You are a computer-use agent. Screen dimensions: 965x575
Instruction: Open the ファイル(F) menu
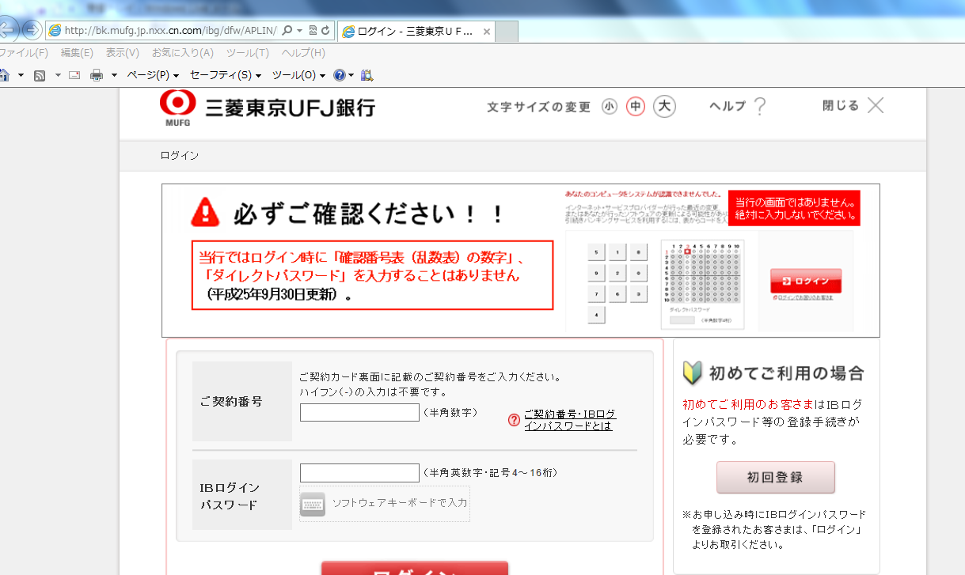click(x=23, y=53)
